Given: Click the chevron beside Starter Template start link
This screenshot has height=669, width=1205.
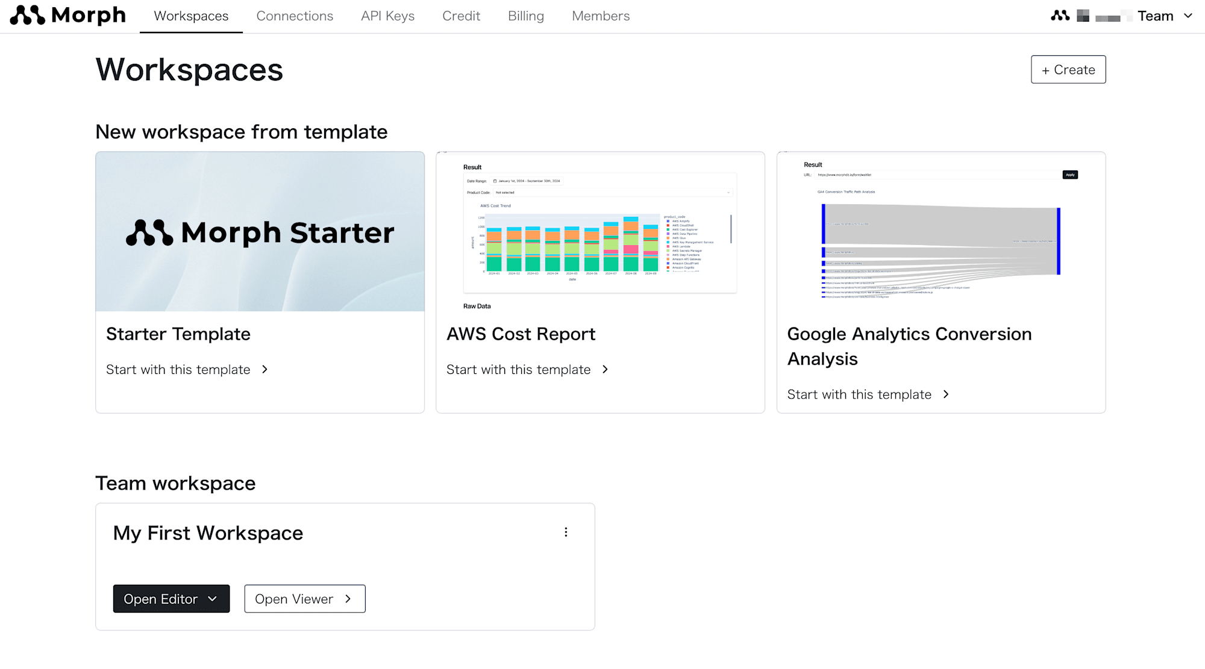Looking at the screenshot, I should [x=264, y=370].
